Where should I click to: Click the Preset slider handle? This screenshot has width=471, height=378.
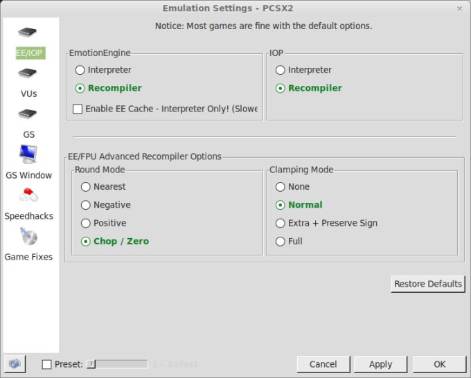[91, 364]
